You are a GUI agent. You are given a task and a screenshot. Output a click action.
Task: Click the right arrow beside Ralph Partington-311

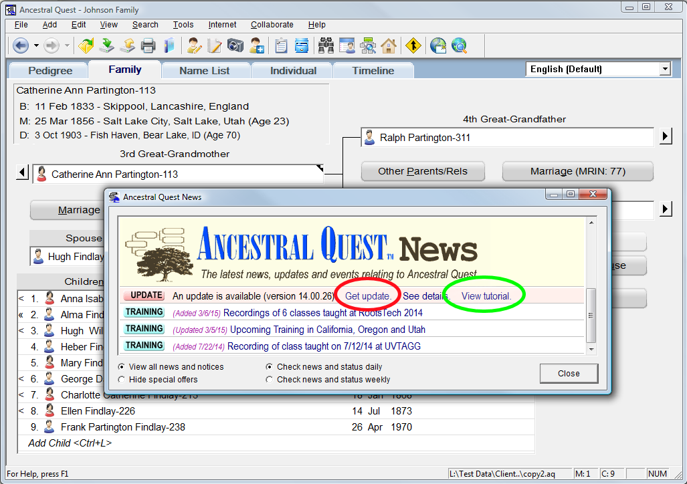[665, 137]
